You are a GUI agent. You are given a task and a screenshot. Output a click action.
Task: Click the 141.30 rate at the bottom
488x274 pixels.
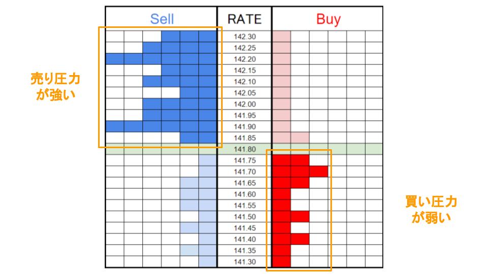click(245, 261)
